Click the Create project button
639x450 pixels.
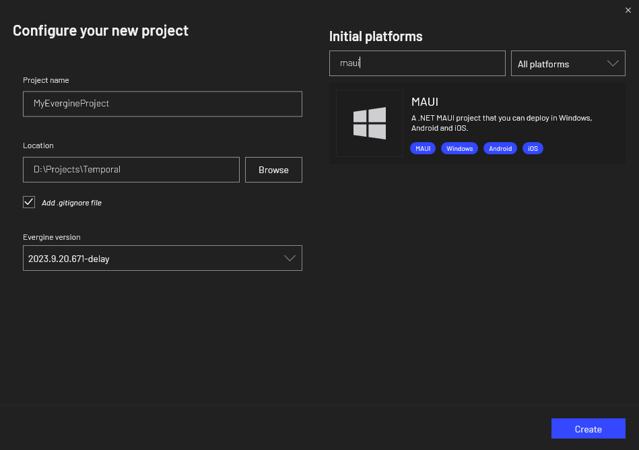coord(588,428)
